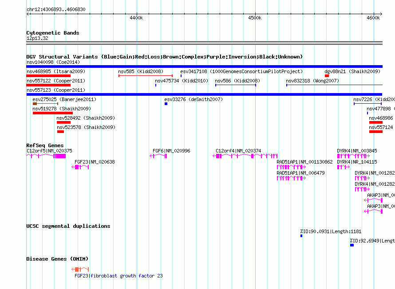The height and width of the screenshot is (289, 395).
Task: Click the DGV Structural Variants track heading
Action: [x=165, y=57]
